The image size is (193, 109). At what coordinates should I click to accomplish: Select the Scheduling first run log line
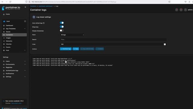click(64, 64)
